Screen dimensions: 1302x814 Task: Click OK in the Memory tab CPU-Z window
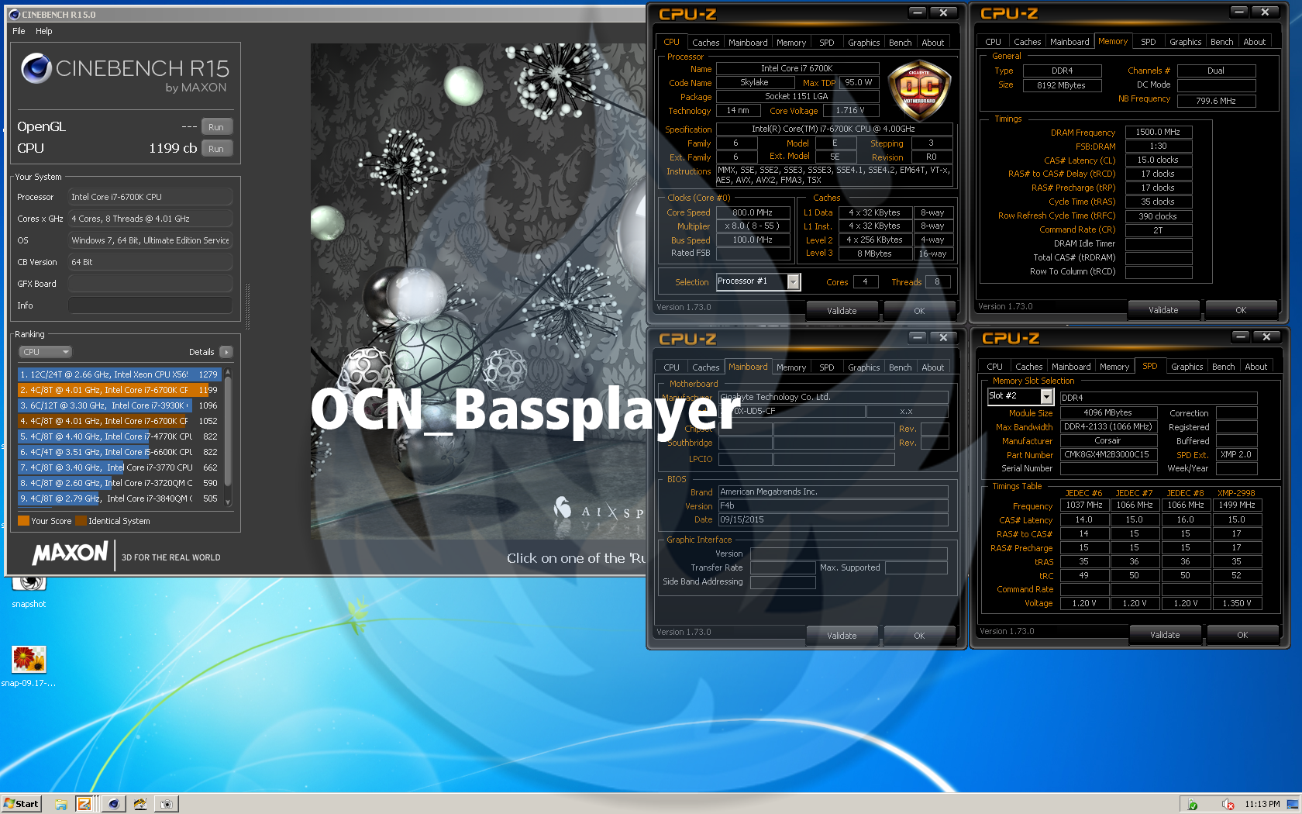coord(1241,310)
